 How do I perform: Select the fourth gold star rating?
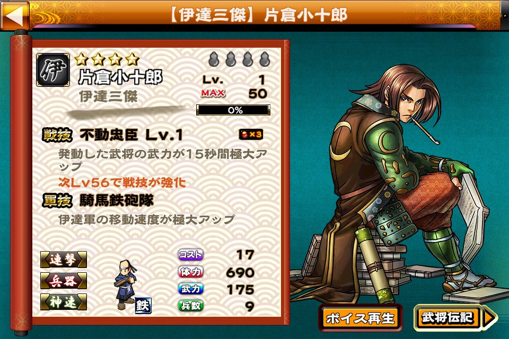pyautogui.click(x=132, y=59)
